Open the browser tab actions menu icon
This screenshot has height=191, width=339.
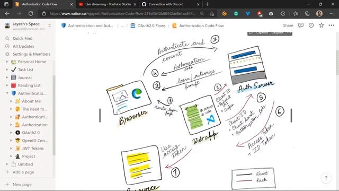point(6,4)
